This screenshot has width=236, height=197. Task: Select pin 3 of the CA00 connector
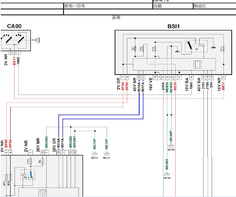10,53
